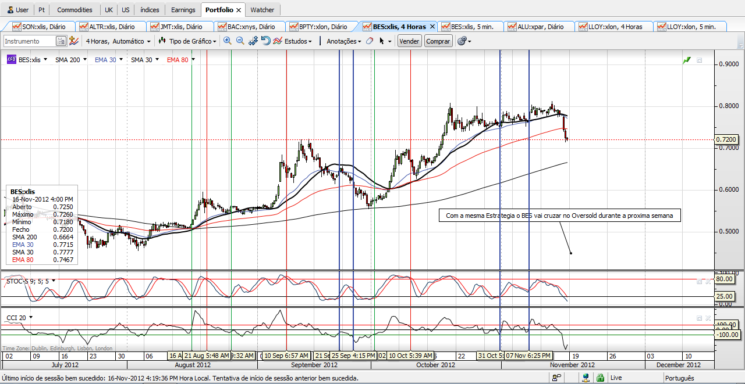Switch to the Commodities tab
Screen dimensions: 745x384
74,10
